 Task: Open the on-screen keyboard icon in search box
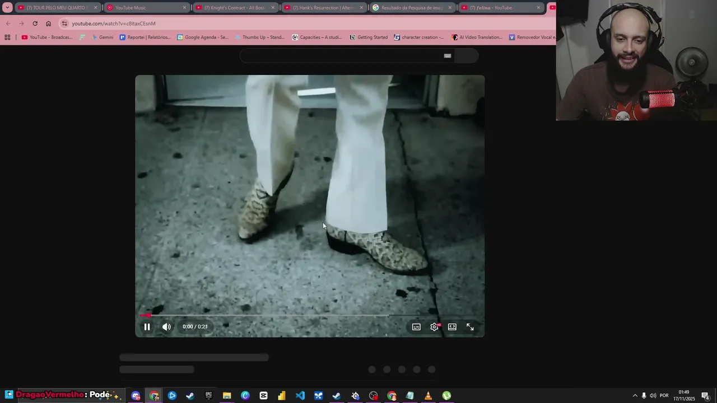coord(448,55)
